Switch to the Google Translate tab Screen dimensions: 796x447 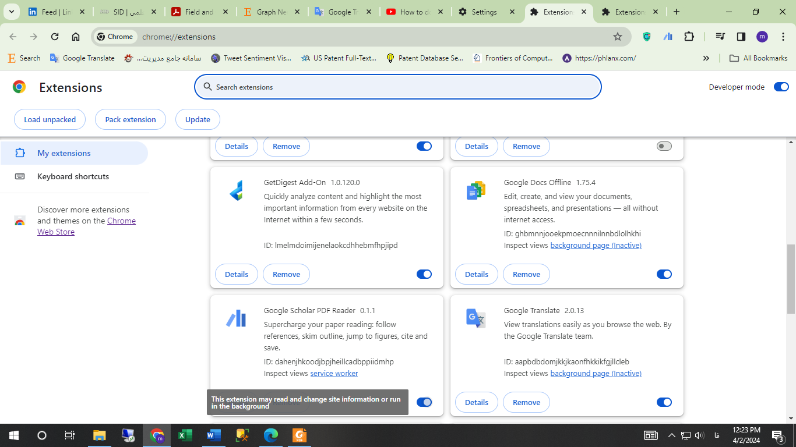(x=344, y=12)
